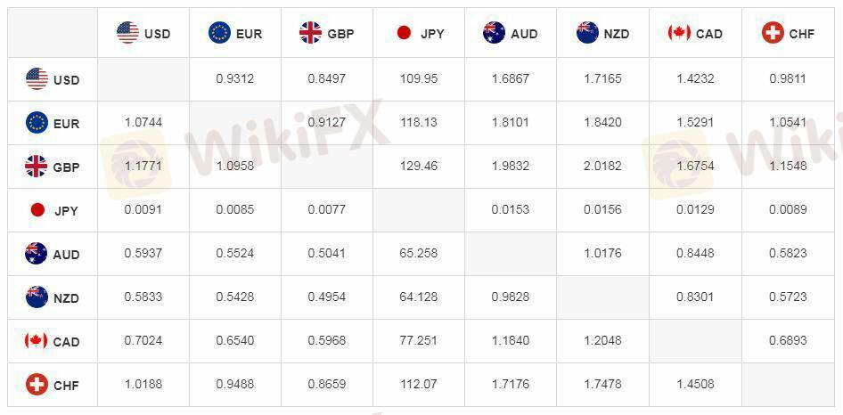Viewport: 843px width, 415px height.
Task: Select the AUD to JPY rate 65.258
Action: (419, 253)
